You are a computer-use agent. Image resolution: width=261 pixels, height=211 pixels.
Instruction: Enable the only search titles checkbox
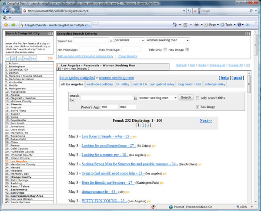[197, 98]
